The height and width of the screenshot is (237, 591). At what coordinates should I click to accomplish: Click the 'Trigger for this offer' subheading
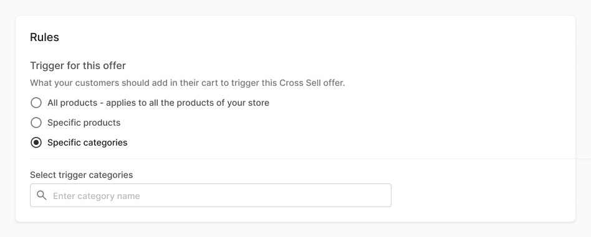pos(78,65)
